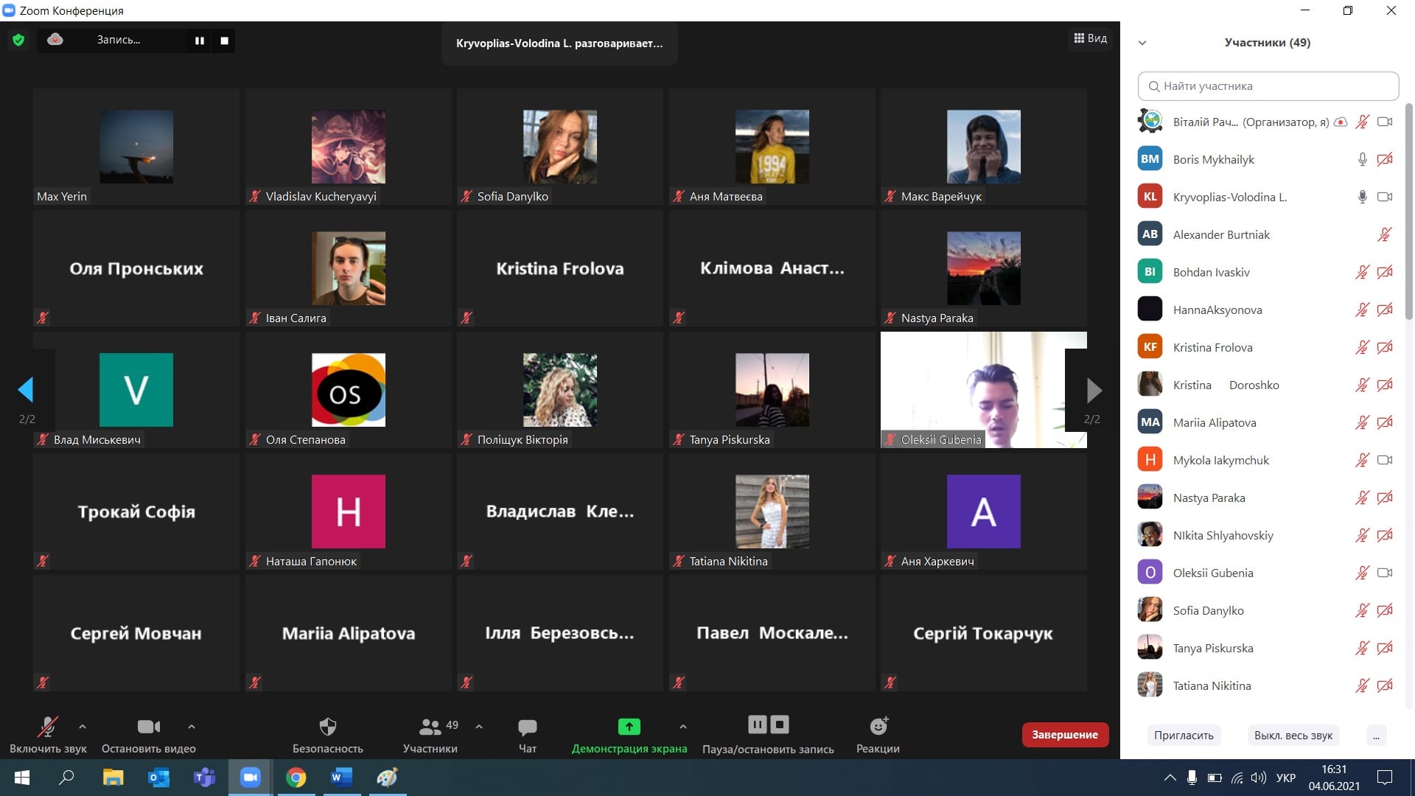Expand audio options arrow beside microphone
The height and width of the screenshot is (796, 1415).
point(83,727)
